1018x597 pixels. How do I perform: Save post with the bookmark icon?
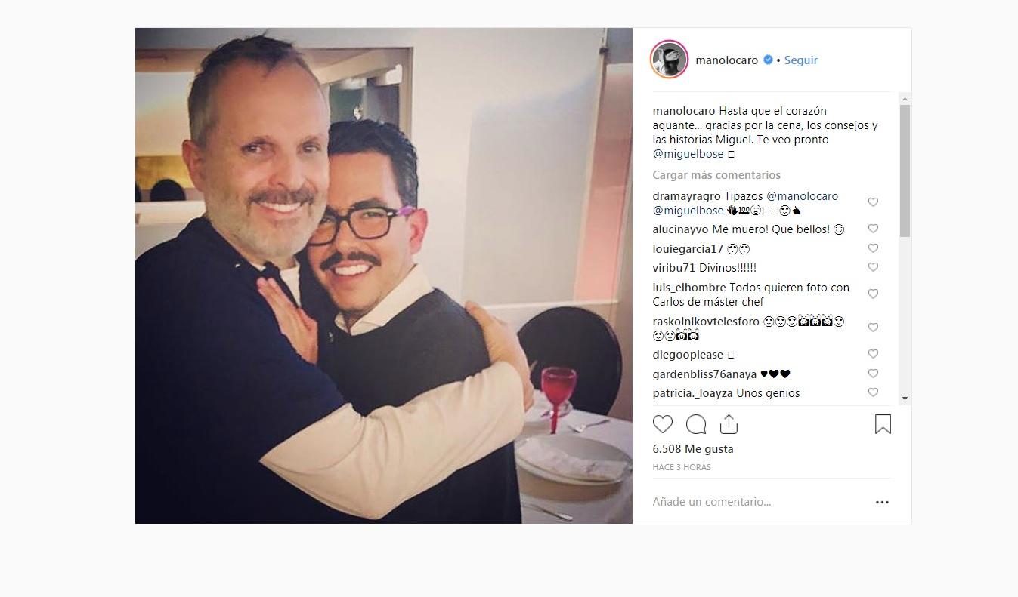coord(883,424)
